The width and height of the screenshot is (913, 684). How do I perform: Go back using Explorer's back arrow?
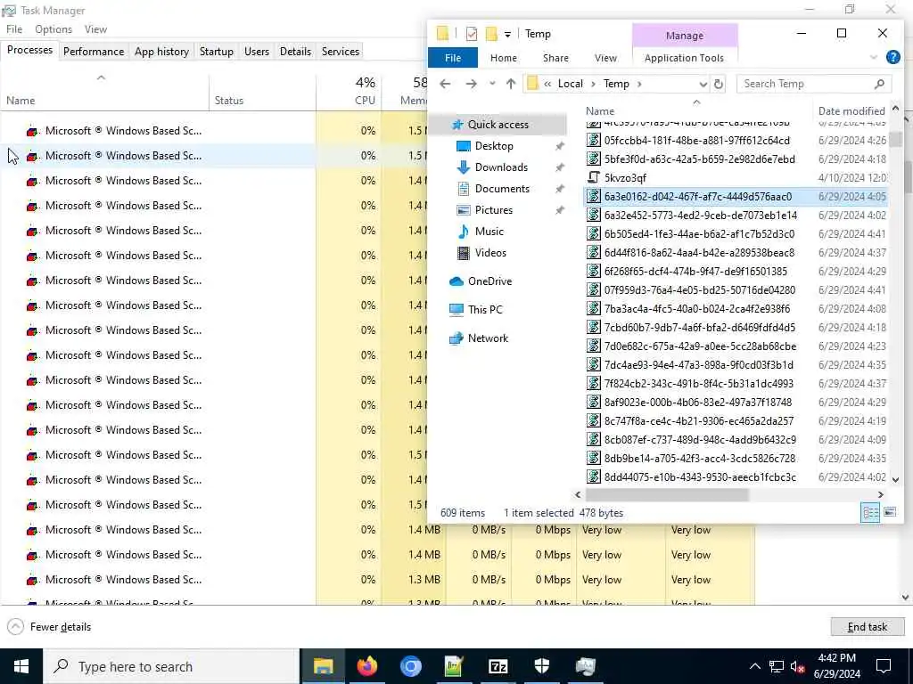coord(445,84)
